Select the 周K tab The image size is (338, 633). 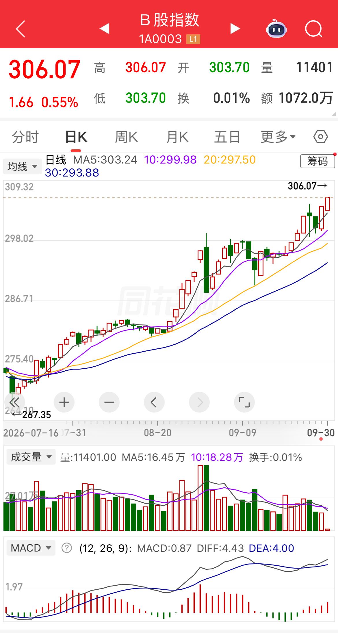[x=127, y=137]
